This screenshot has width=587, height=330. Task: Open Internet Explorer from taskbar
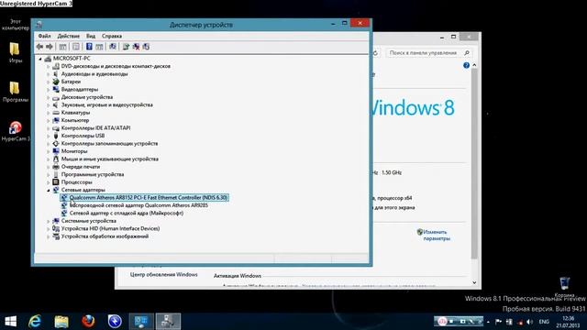35,322
